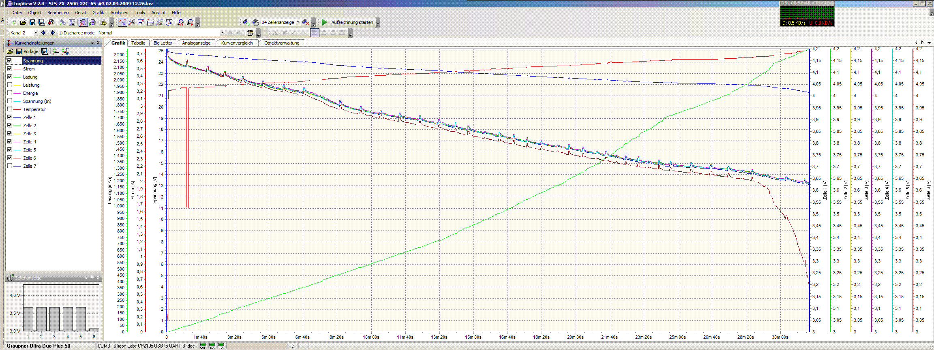This screenshot has width=934, height=350.
Task: Save the log with the first floppy disk icon
Action: pos(32,23)
